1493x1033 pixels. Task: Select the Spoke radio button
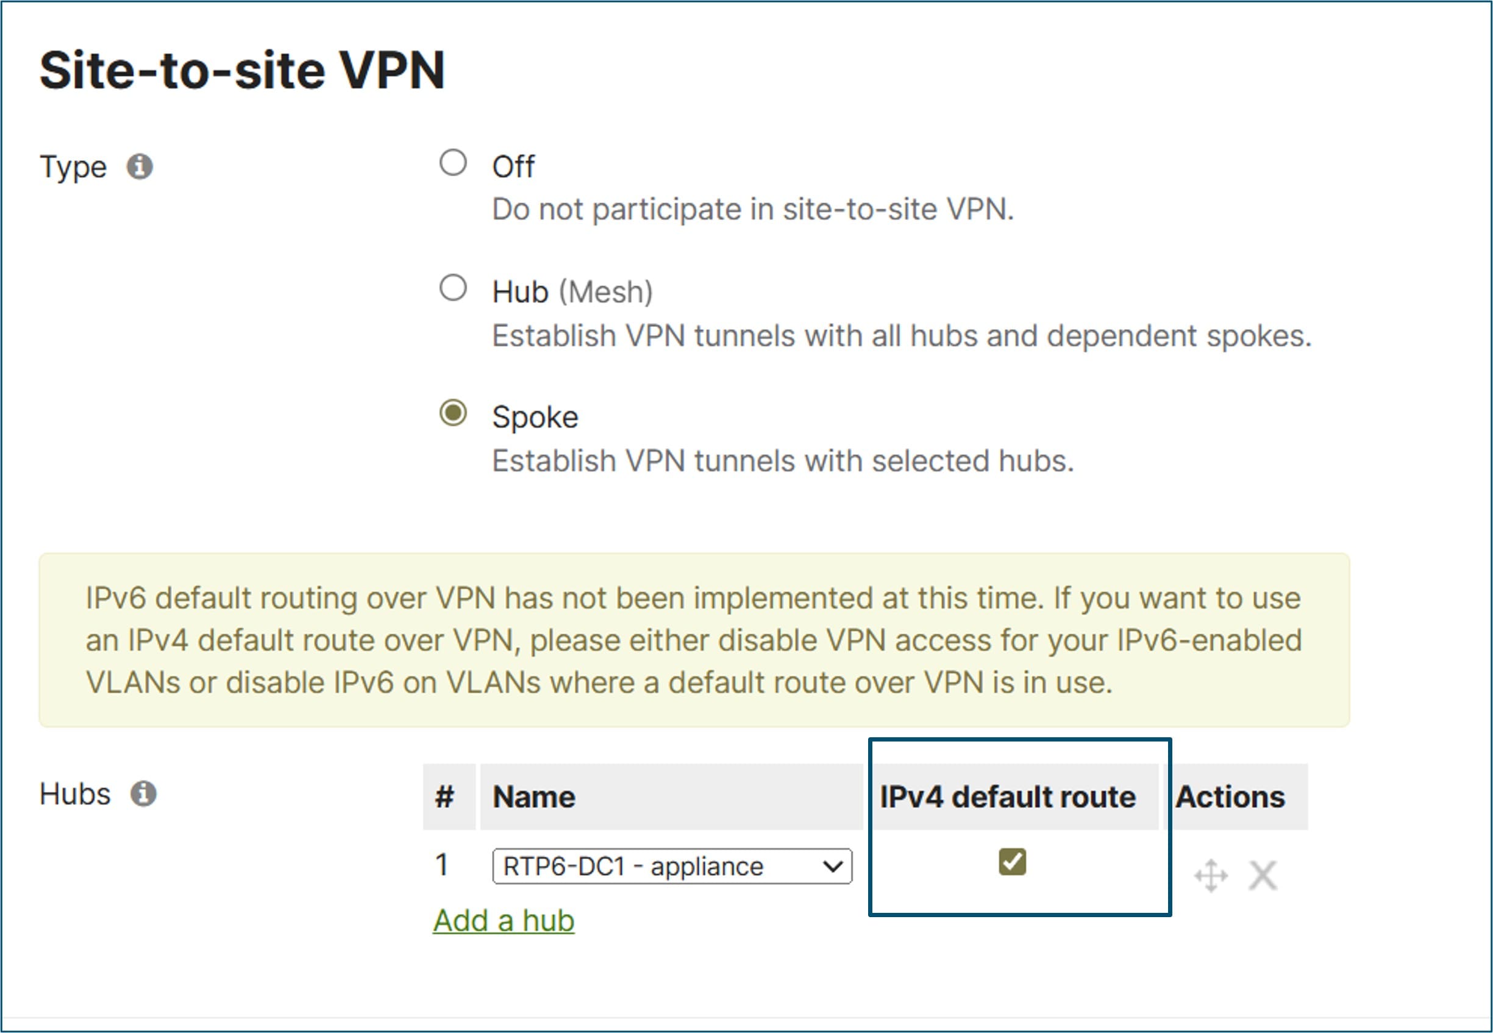click(x=453, y=413)
